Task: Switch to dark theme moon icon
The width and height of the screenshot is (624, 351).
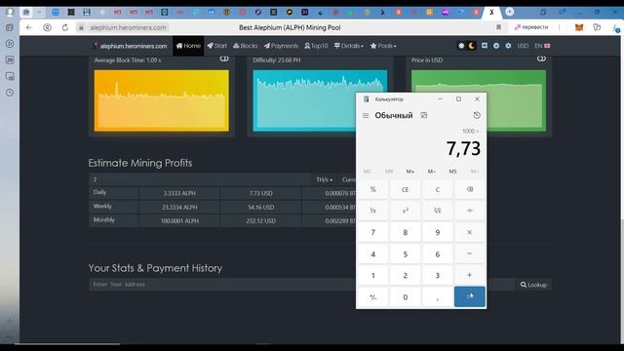Action: point(472,46)
